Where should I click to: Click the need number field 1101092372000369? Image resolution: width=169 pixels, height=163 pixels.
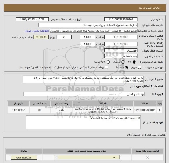(121, 20)
